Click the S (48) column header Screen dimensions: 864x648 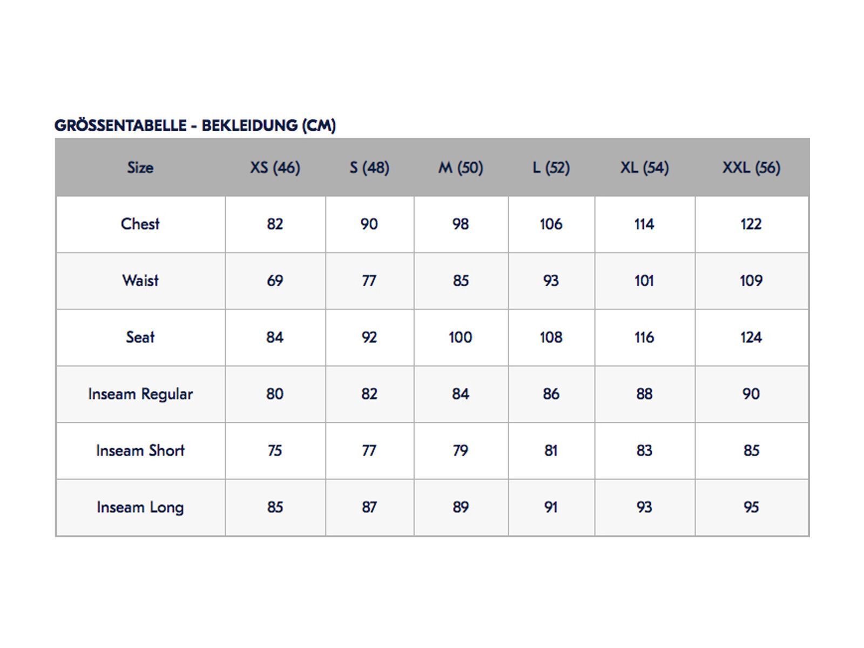(x=369, y=167)
